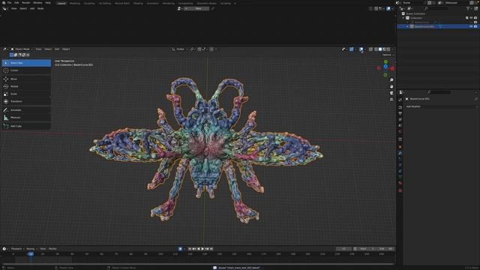Open the viewport Options dropdown
Image resolution: width=480 pixels, height=270 pixels.
[388, 55]
